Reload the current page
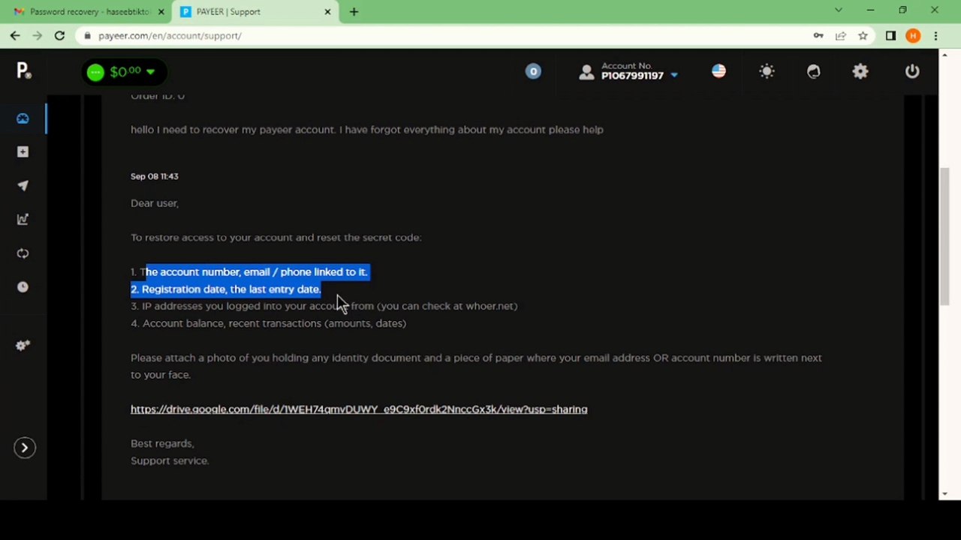The image size is (961, 540). [59, 35]
